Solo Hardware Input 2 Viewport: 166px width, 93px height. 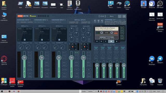tap(47, 73)
